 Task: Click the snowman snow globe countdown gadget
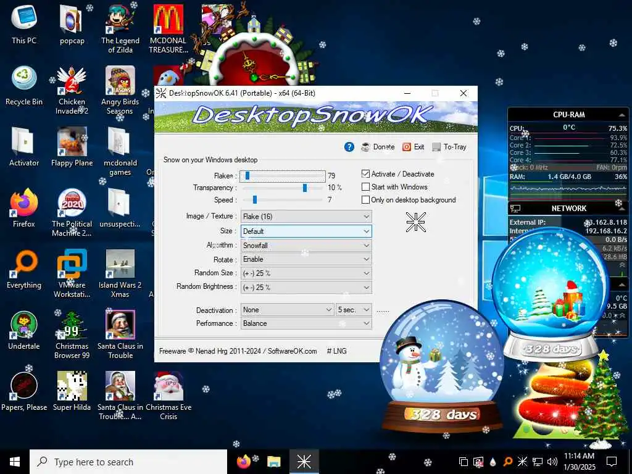pyautogui.click(x=442, y=367)
